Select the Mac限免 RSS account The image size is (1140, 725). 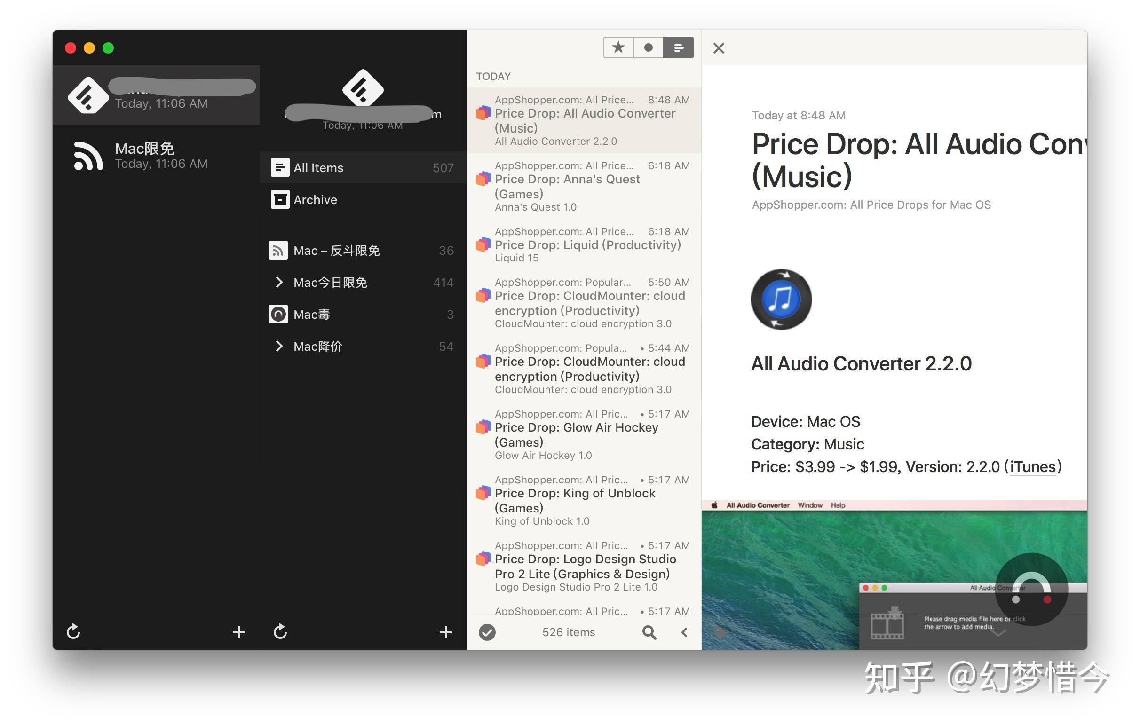(156, 156)
